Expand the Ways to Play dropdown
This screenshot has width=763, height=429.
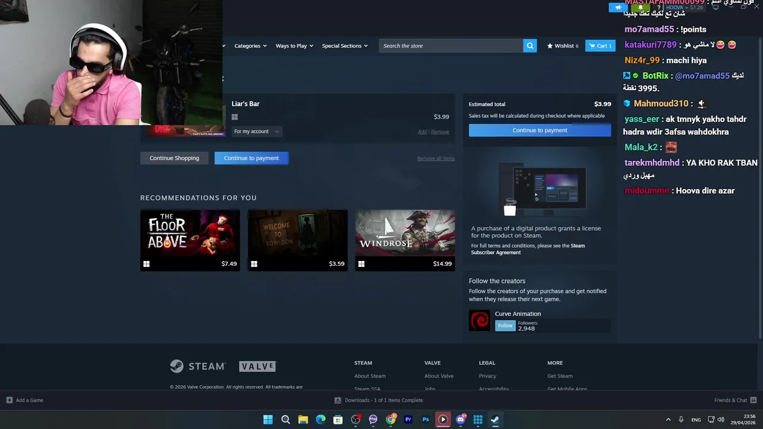click(x=294, y=46)
